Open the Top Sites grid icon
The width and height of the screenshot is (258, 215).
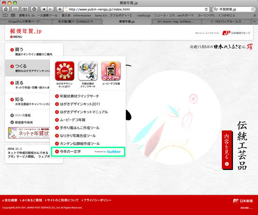point(15,9)
